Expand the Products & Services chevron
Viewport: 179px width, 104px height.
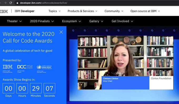(x=96, y=11)
